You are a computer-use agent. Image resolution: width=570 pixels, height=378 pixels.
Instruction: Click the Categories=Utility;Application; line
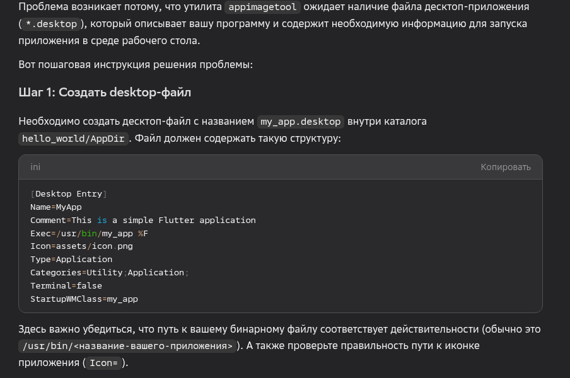(109, 273)
